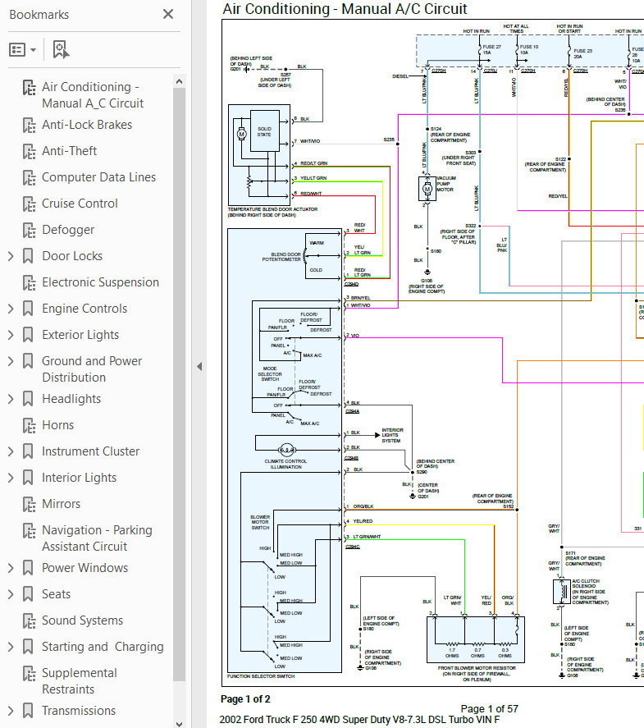Image resolution: width=644 pixels, height=728 pixels.
Task: Expand the Instrument Cluster bookmark
Action: pos(11,451)
